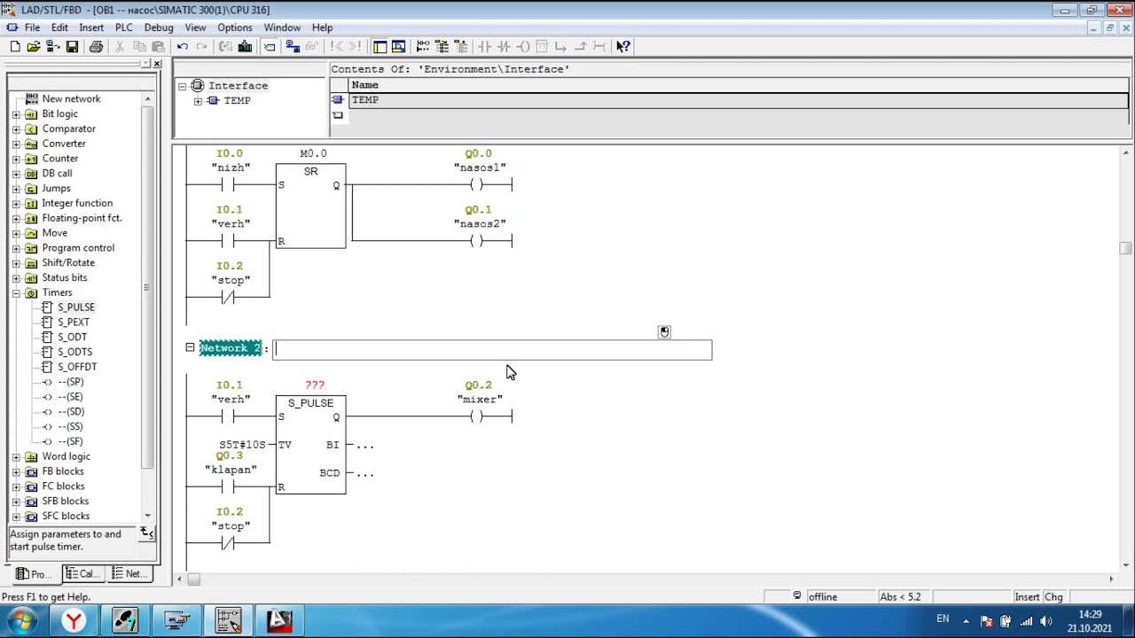The height and width of the screenshot is (638, 1135).
Task: Click the Open branch toolbar icon
Action: 561,47
